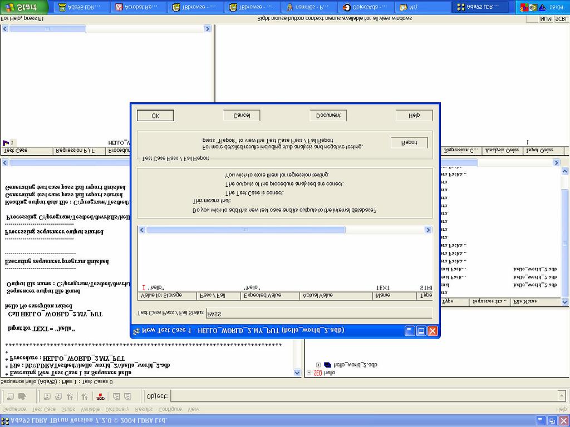Open the Test Case menu
The image size is (570, 427).
pyautogui.click(x=44, y=409)
